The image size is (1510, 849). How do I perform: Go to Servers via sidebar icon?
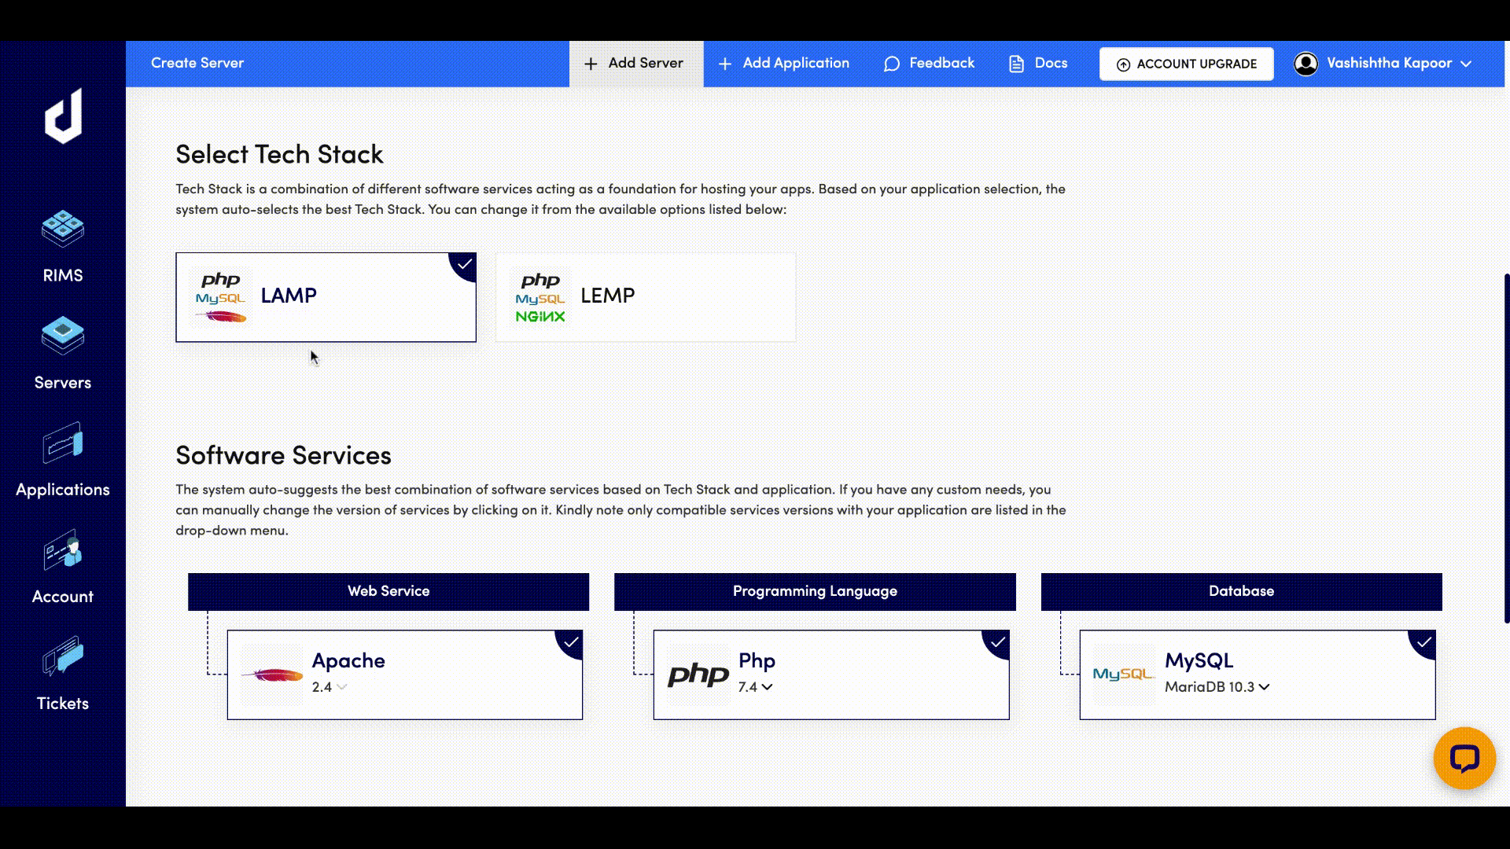pos(63,336)
